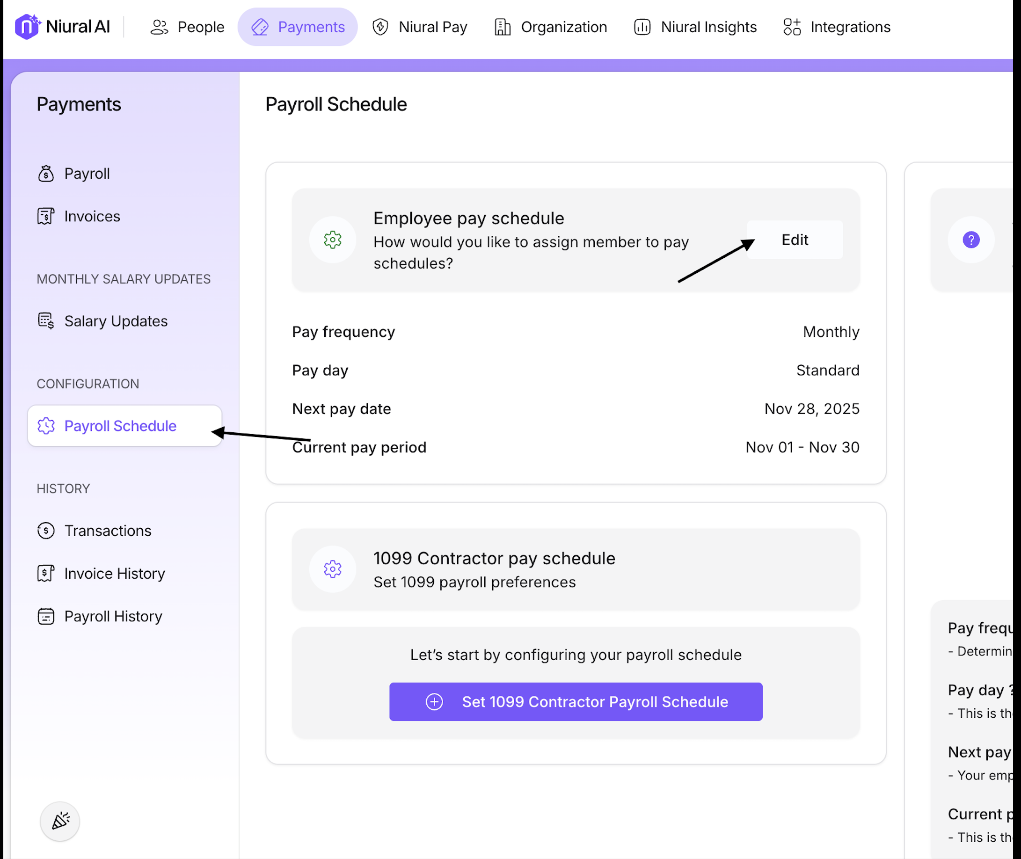
Task: Click the Payroll History calendar icon
Action: pyautogui.click(x=46, y=616)
